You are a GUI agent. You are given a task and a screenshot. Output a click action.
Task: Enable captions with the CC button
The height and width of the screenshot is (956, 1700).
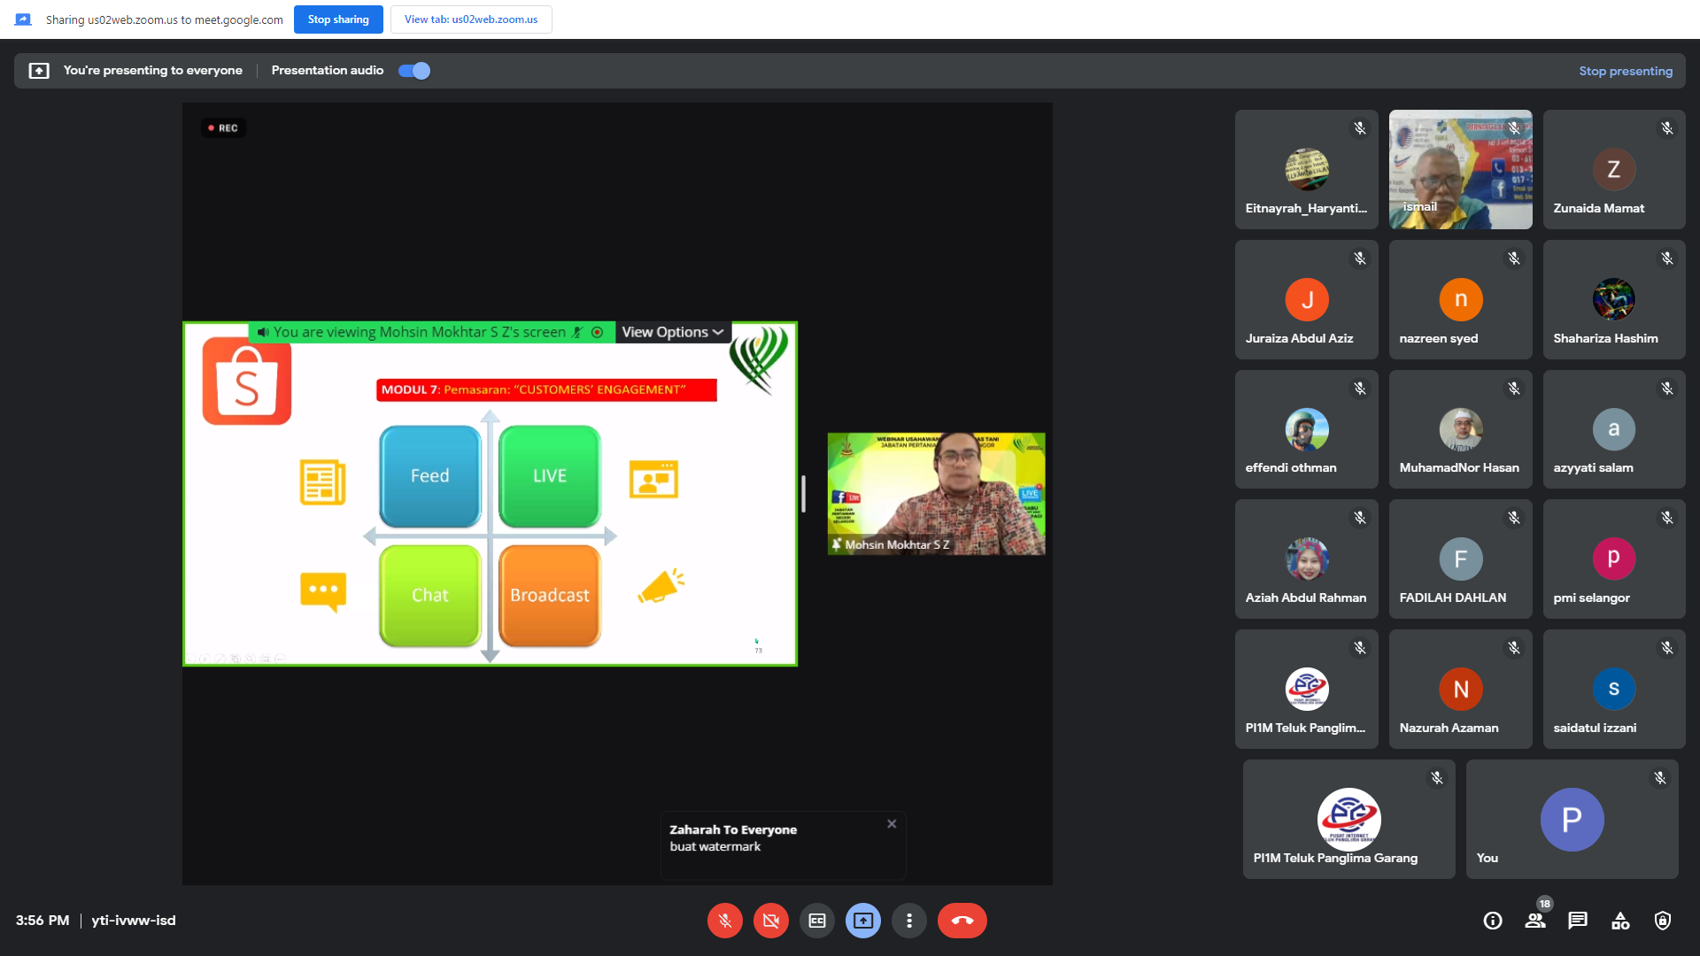(816, 921)
